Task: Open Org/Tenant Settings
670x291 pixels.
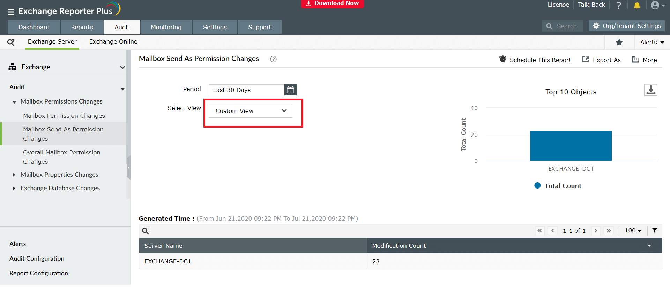Action: pyautogui.click(x=627, y=26)
